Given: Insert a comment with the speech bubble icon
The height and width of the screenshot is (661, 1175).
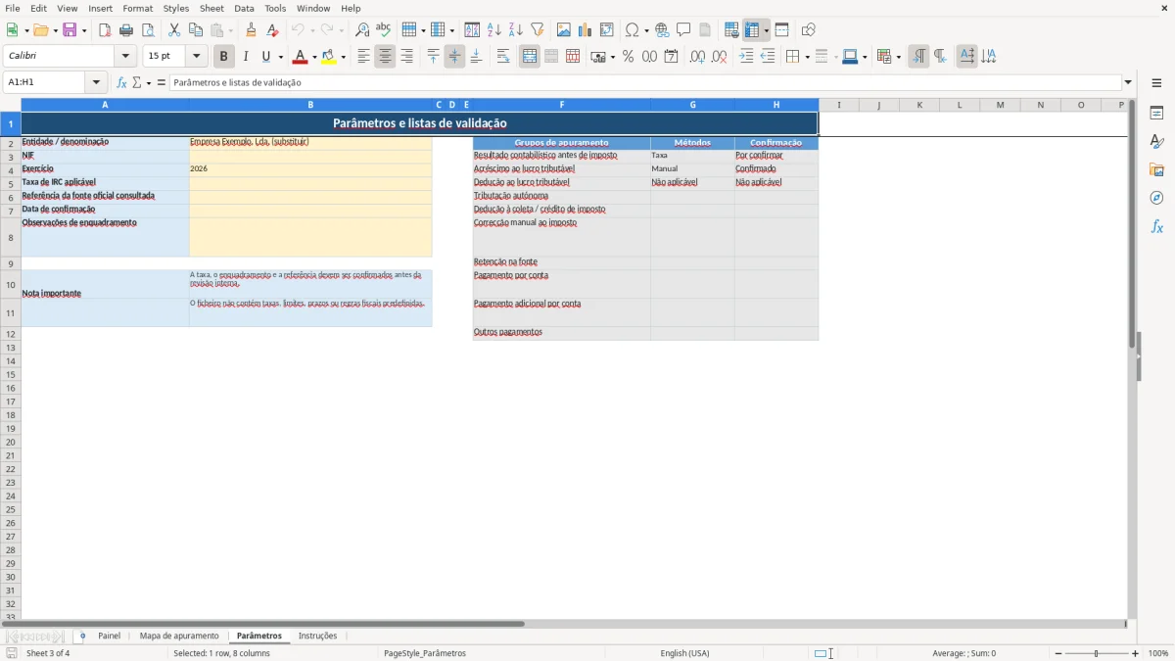Looking at the screenshot, I should click(684, 30).
